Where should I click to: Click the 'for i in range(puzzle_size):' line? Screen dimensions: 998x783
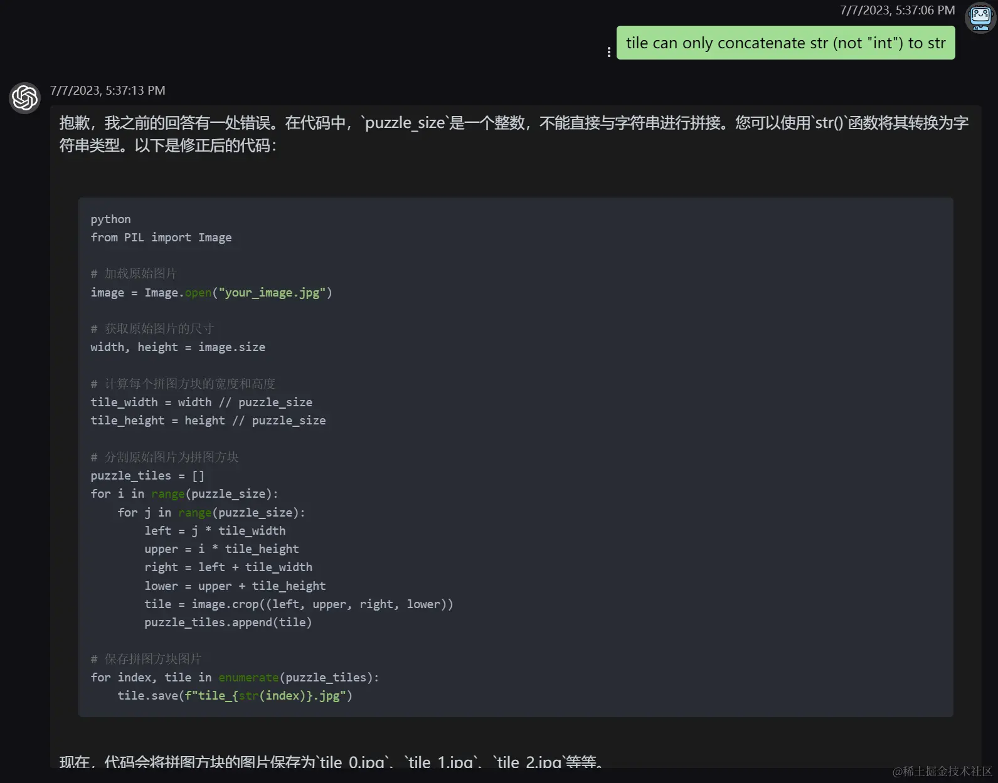coord(184,494)
